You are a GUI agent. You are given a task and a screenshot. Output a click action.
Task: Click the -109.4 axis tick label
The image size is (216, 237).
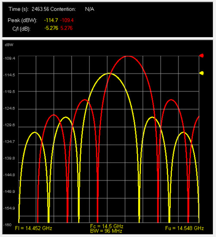[x=9, y=58]
